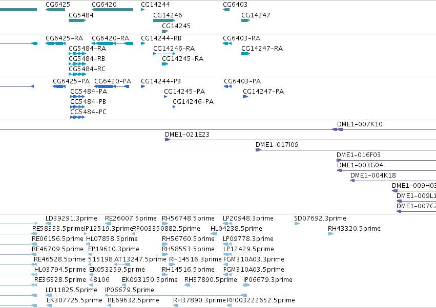The image size is (436, 308).
Task: Select EST RH43320.5prime
Action: (x=354, y=229)
